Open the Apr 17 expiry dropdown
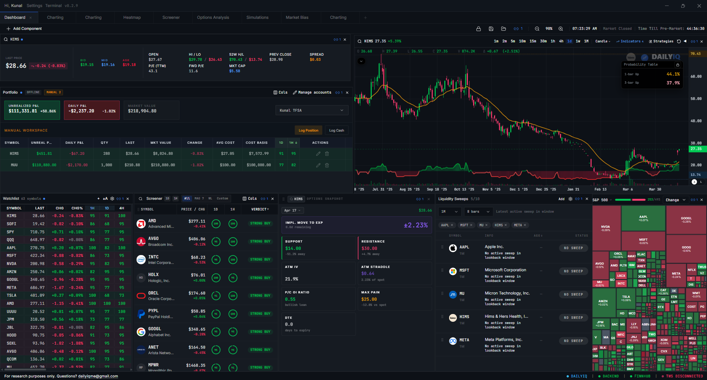 293,210
